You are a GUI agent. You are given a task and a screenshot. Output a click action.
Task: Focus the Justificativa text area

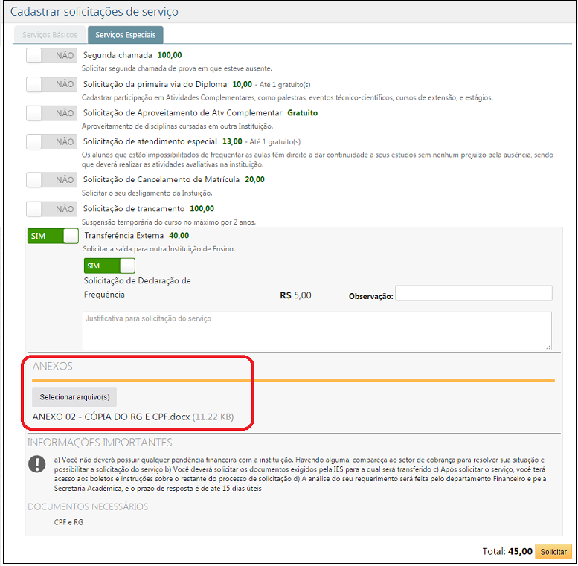[x=316, y=330]
